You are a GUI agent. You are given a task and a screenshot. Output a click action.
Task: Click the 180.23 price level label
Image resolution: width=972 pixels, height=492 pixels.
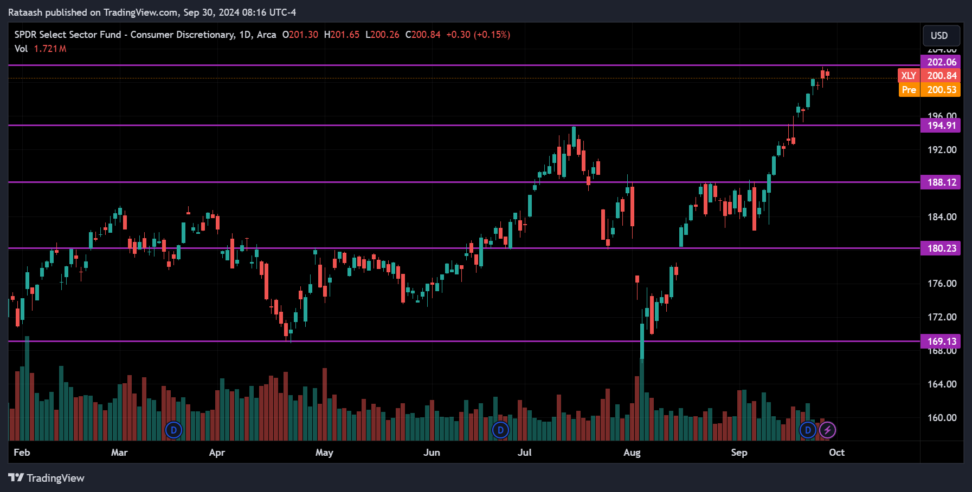[x=941, y=248]
